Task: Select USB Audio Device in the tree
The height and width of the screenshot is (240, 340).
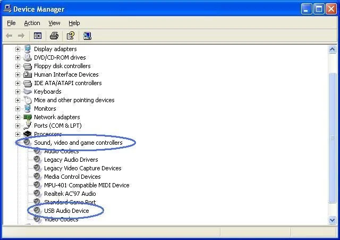Action: point(66,211)
